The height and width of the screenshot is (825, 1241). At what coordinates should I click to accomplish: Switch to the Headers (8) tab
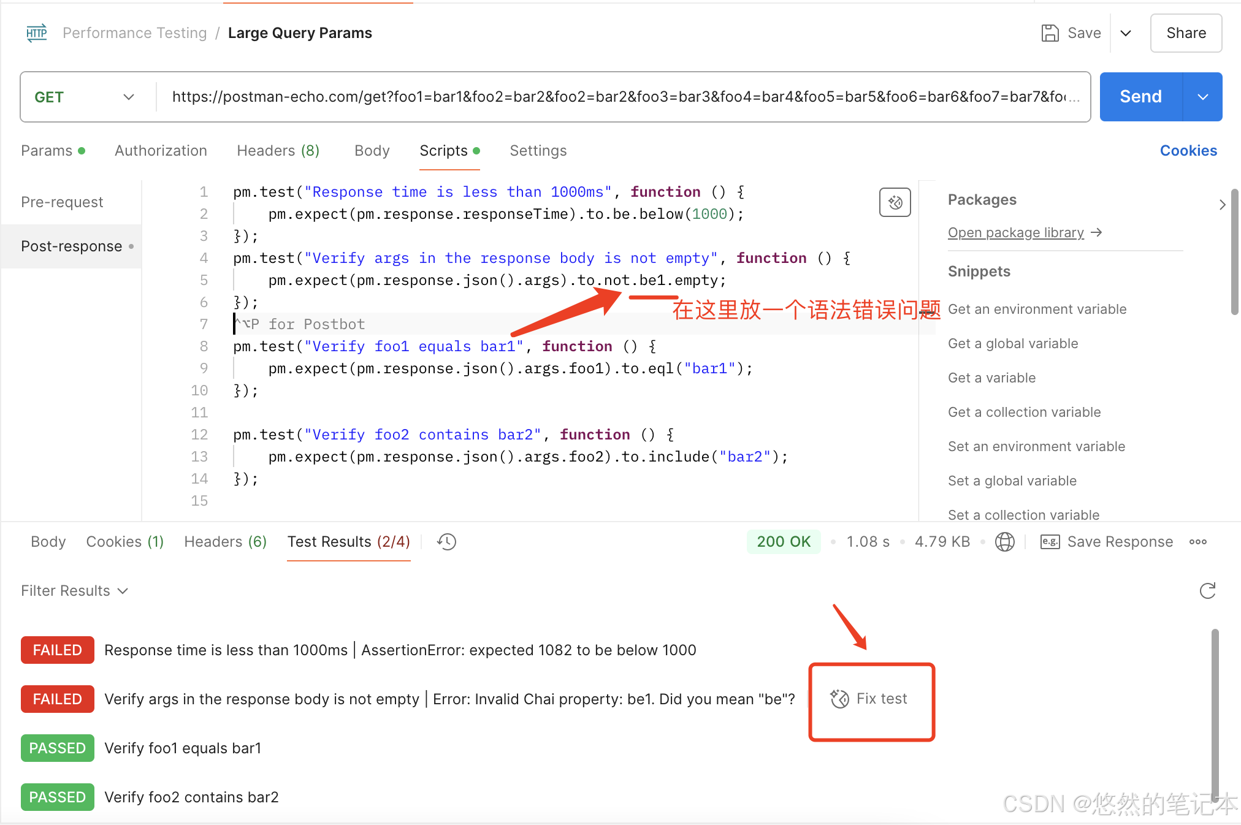tap(278, 151)
